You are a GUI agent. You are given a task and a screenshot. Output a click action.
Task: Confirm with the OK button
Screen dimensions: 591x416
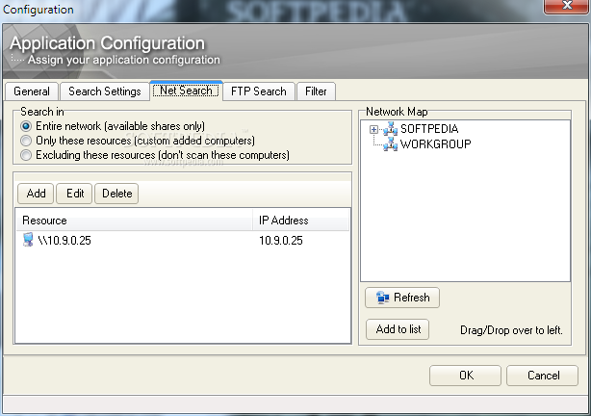pos(466,376)
